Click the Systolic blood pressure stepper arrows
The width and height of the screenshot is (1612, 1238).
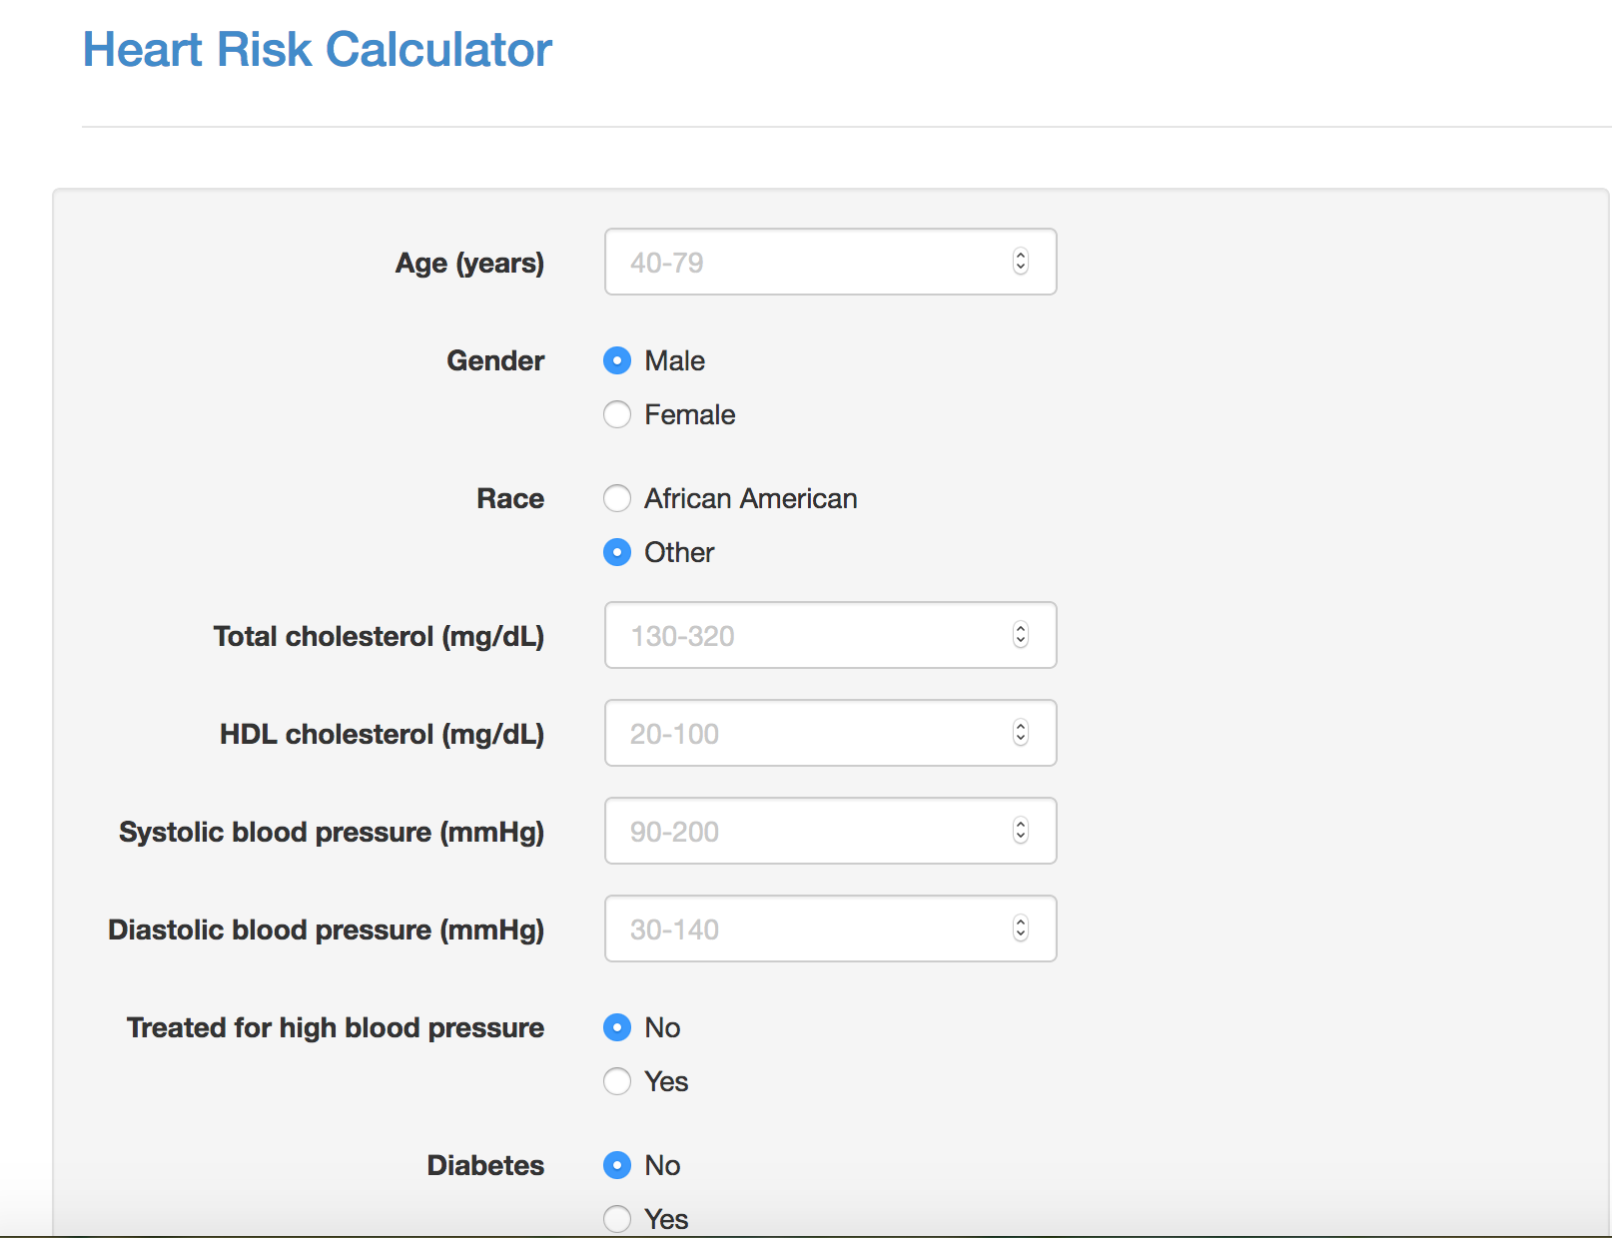pyautogui.click(x=1020, y=831)
